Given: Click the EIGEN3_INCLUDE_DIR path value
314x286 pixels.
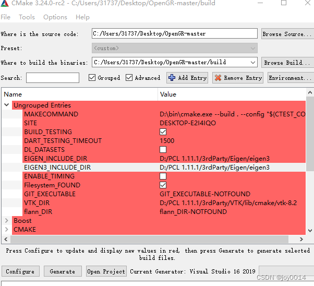Looking at the screenshot, I should click(x=214, y=168).
